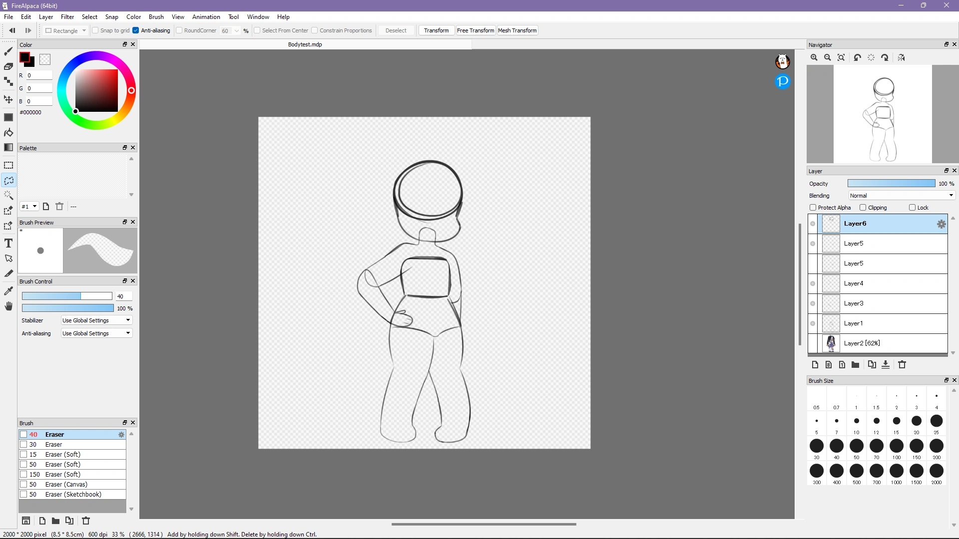Screen dimensions: 959x539
Task: Delete the layer with trash icon
Action: (902, 365)
